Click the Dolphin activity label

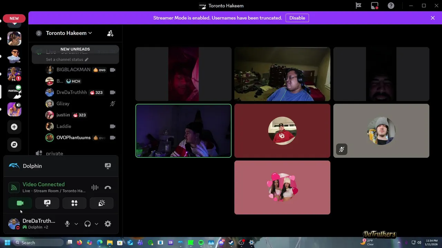tap(32, 166)
